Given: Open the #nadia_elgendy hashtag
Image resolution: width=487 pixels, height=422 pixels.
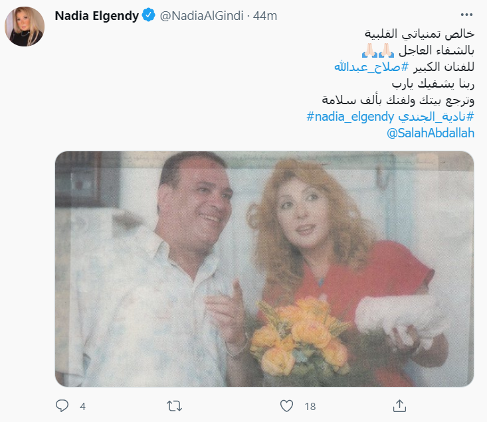Looking at the screenshot, I should 350,117.
